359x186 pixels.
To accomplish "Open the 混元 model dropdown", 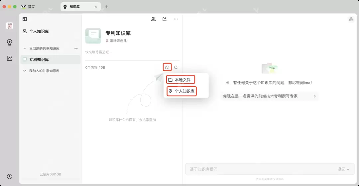I will (x=343, y=169).
